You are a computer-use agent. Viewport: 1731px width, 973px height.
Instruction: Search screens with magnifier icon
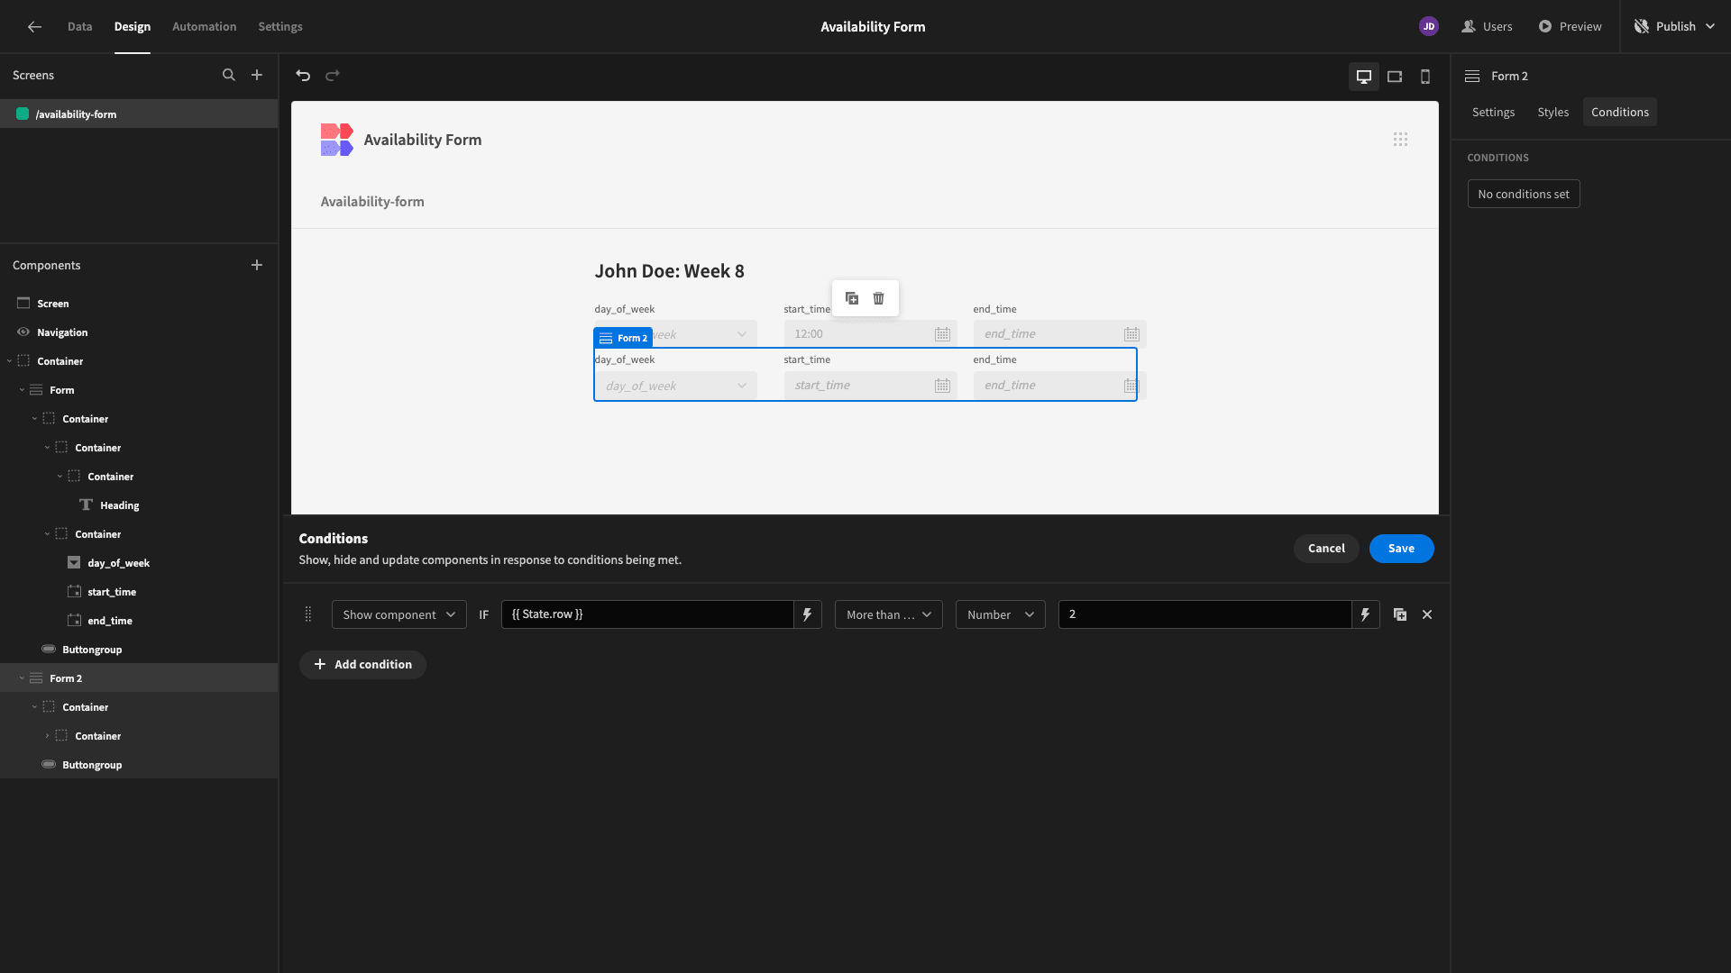(x=229, y=75)
